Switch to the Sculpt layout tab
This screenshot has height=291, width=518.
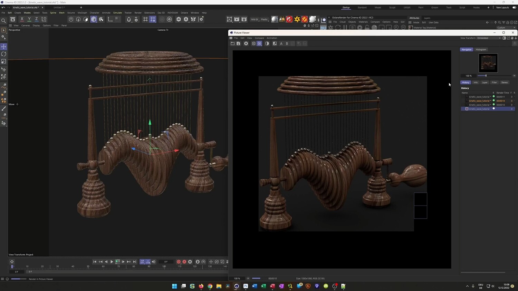392,7
